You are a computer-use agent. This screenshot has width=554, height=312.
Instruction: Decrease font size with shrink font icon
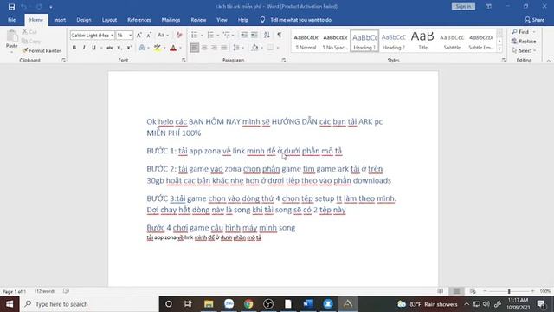[x=149, y=35]
